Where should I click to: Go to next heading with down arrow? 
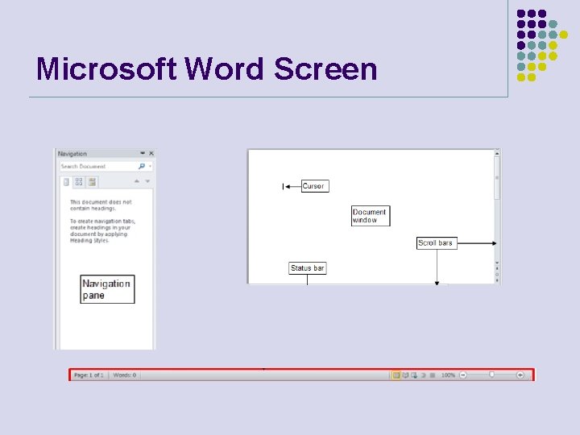[147, 181]
